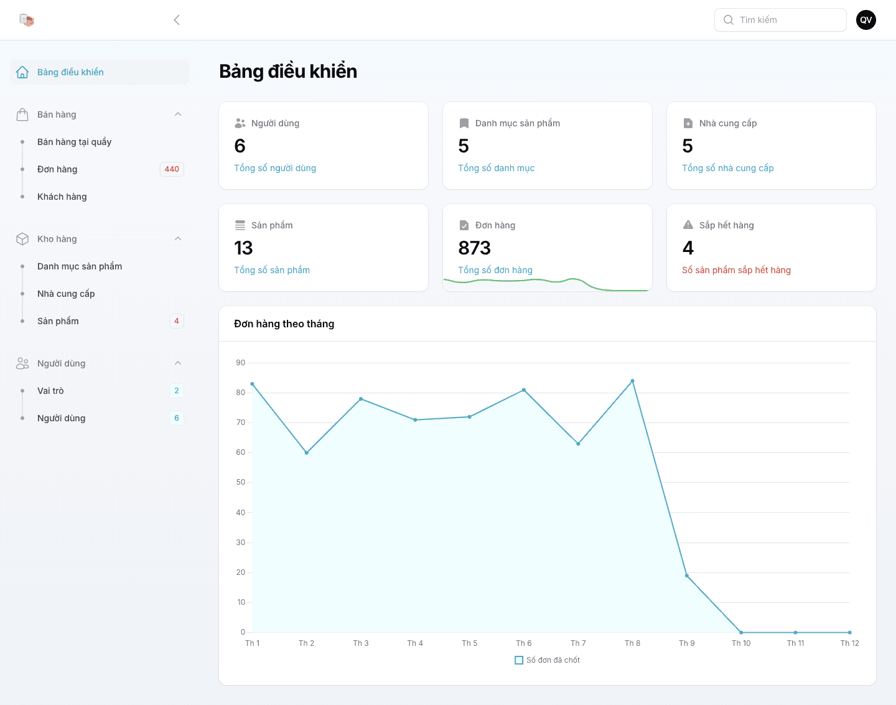Click the Th 6 data point on chart

[x=524, y=390]
